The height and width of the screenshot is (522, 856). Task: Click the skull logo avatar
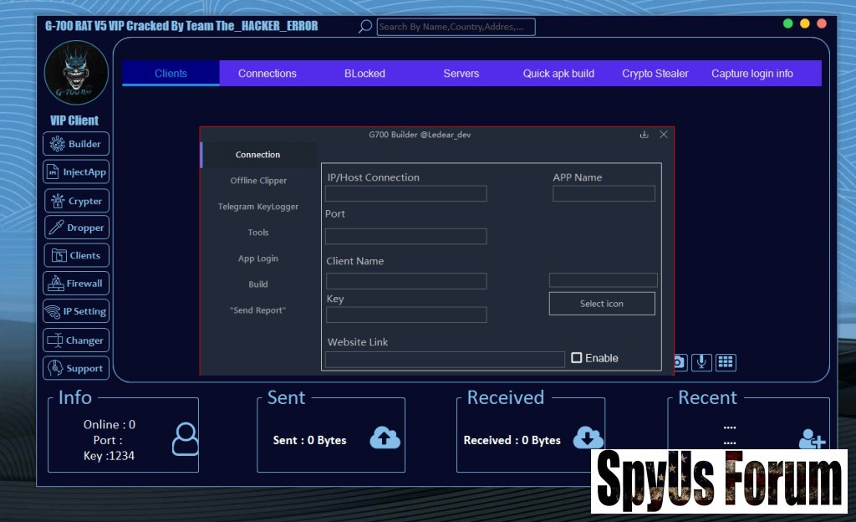(76, 73)
